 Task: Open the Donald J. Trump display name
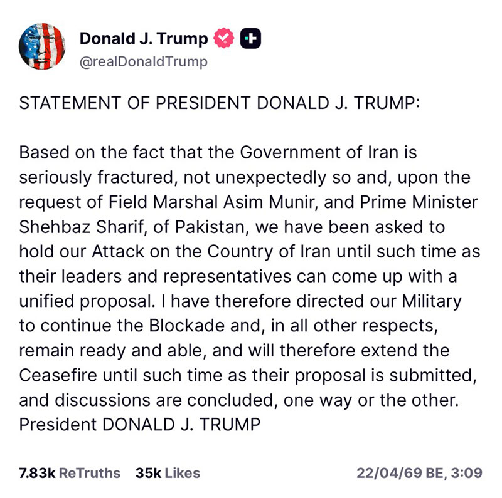pos(143,39)
